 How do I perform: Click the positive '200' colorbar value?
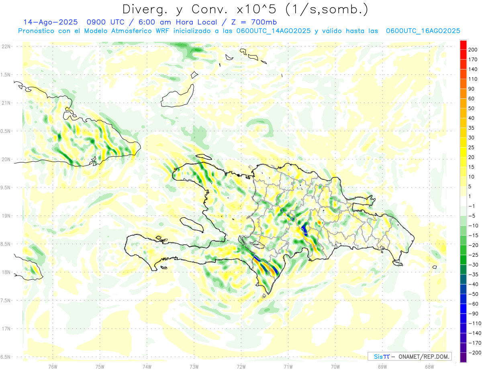pos(474,49)
